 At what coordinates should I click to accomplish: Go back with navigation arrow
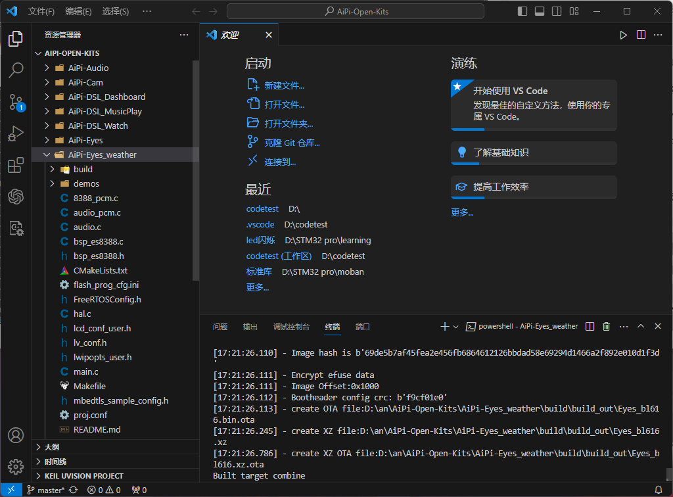coord(196,12)
